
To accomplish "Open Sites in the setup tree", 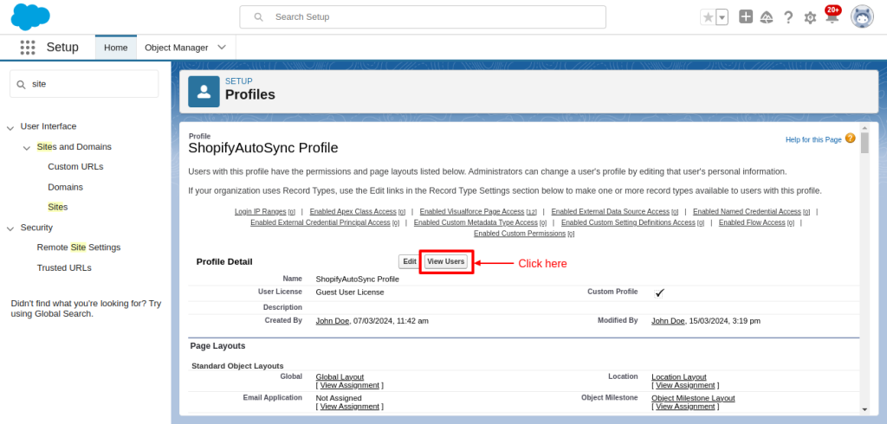I will click(x=58, y=207).
